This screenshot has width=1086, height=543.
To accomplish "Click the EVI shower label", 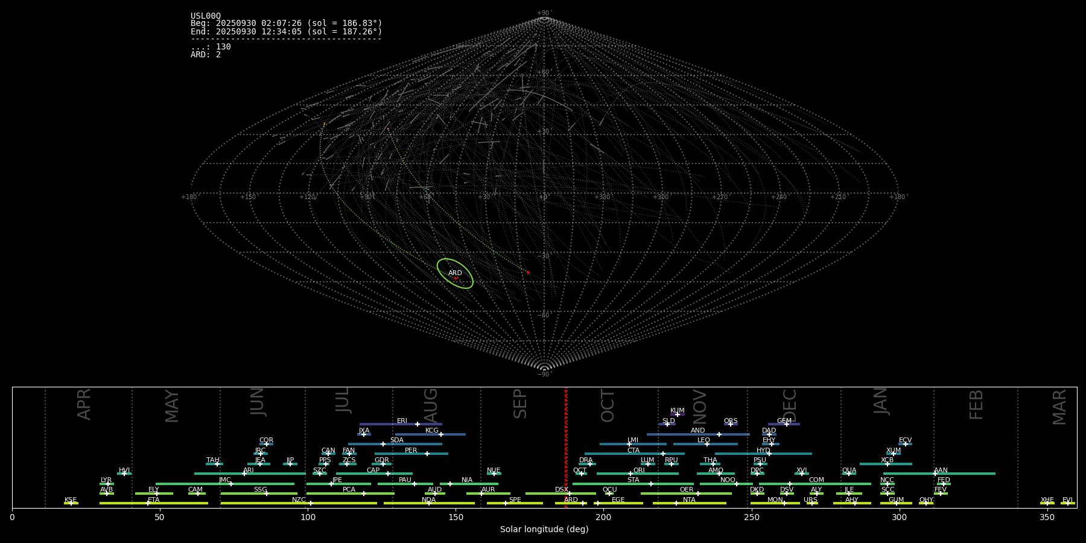I will point(1067,500).
